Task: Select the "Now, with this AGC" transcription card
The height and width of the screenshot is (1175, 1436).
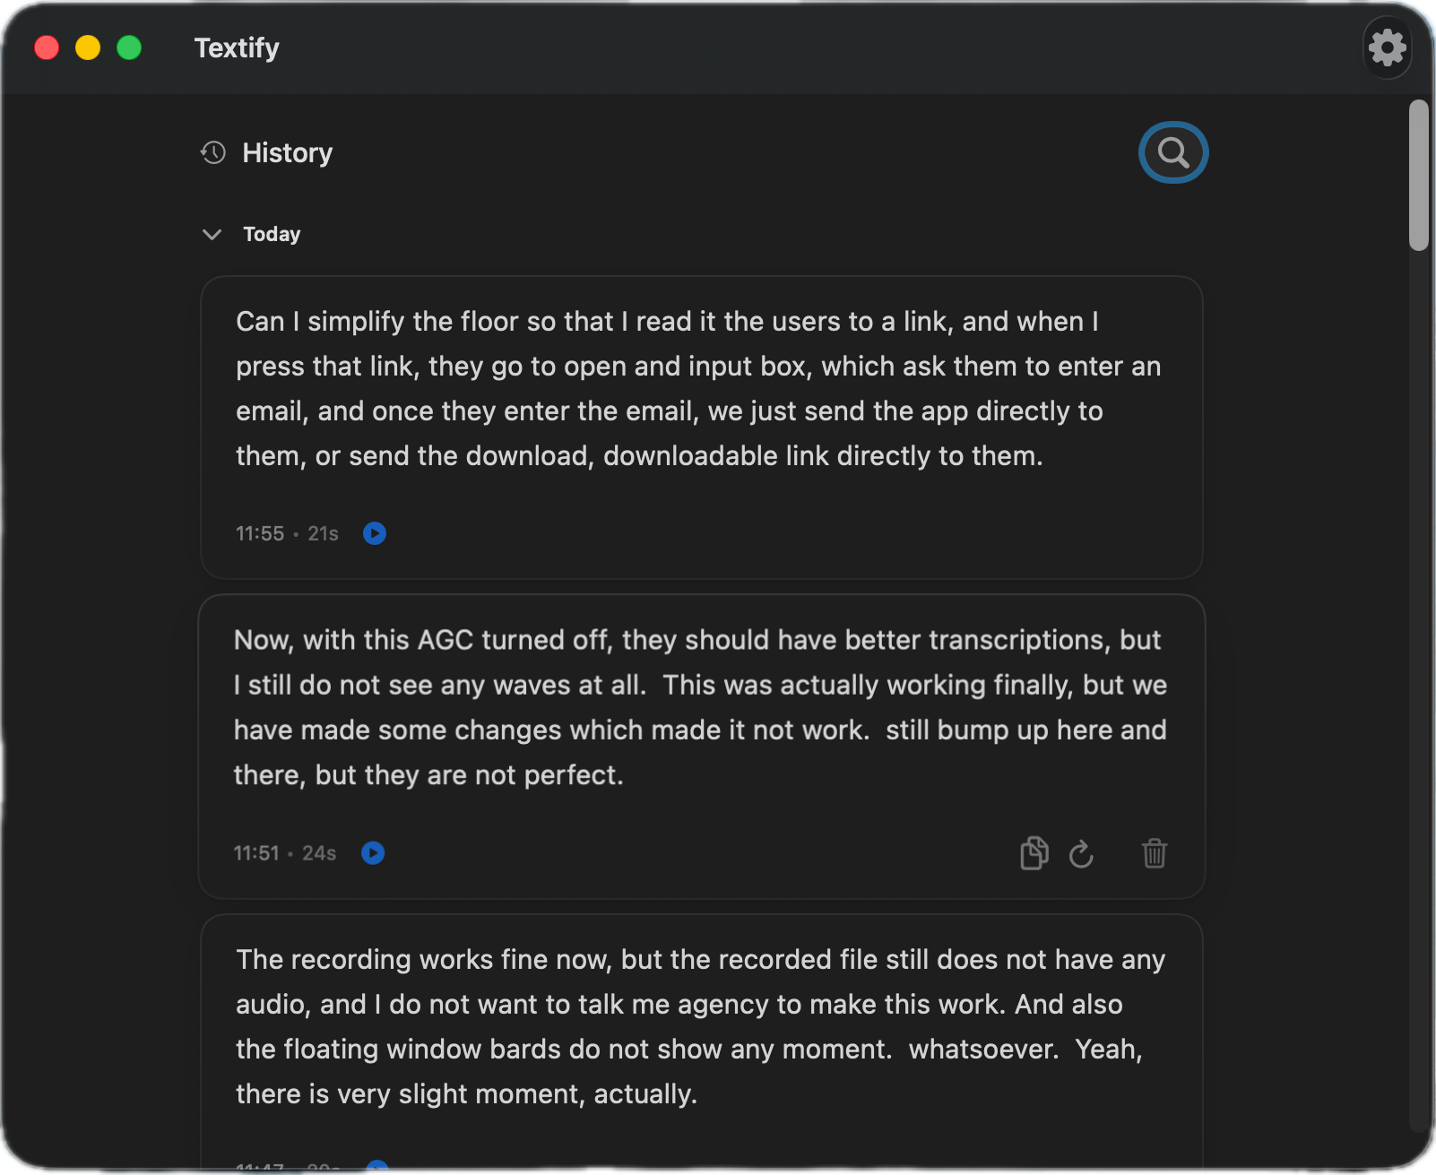Action: pyautogui.click(x=699, y=707)
